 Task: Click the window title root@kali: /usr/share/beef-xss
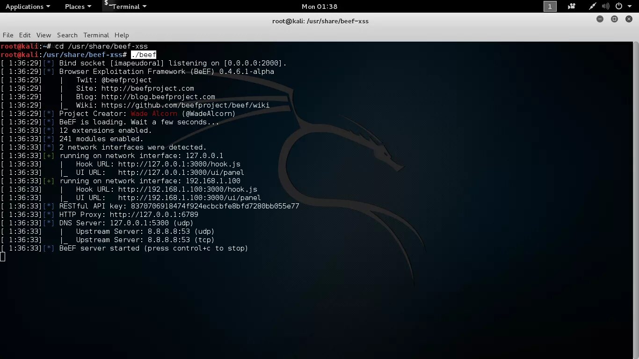320,21
